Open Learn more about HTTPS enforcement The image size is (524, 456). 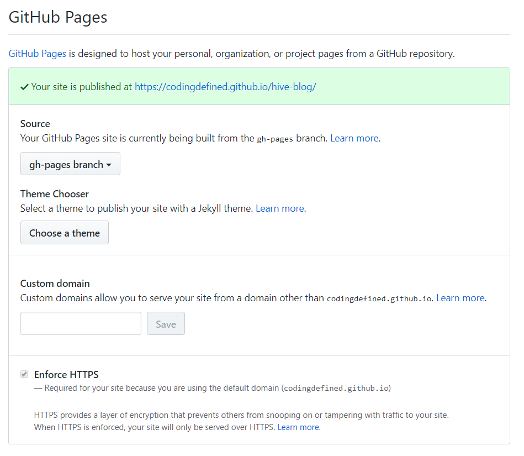[x=298, y=427]
